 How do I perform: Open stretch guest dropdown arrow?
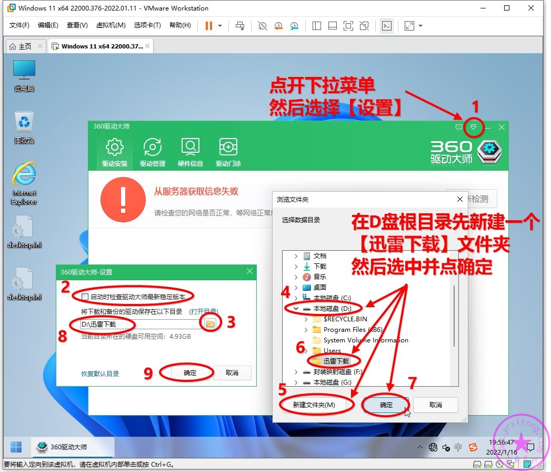420,26
